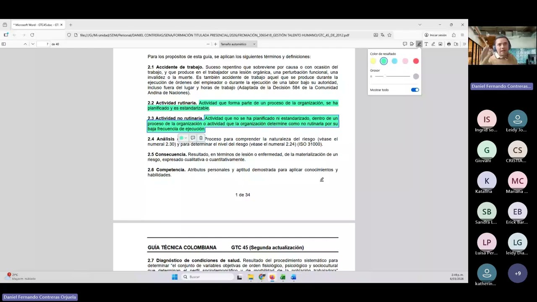Viewport: 537px width, 302px height.
Task: Select the add text tool
Action: (426, 44)
